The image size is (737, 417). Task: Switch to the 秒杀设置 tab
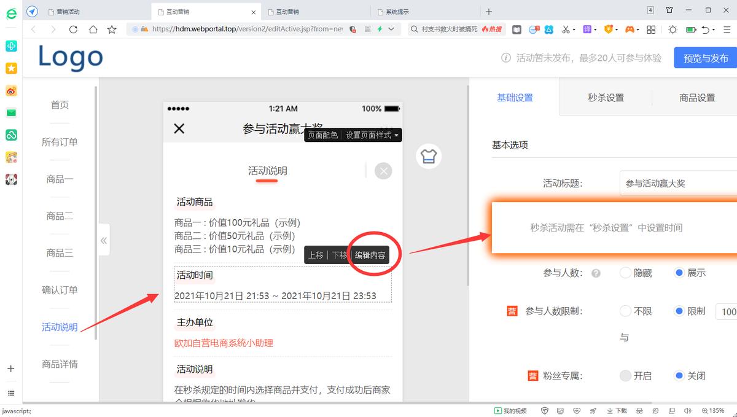606,97
